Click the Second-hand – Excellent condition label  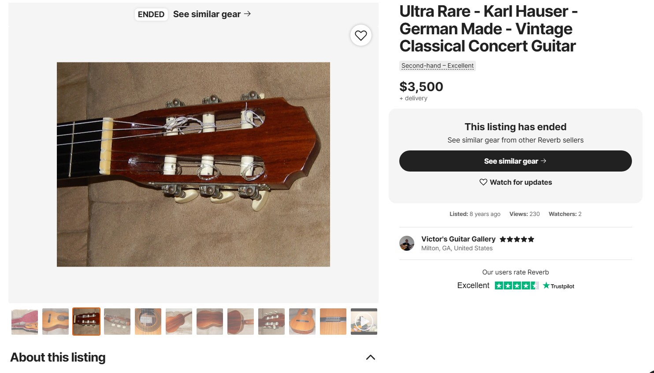click(x=438, y=66)
